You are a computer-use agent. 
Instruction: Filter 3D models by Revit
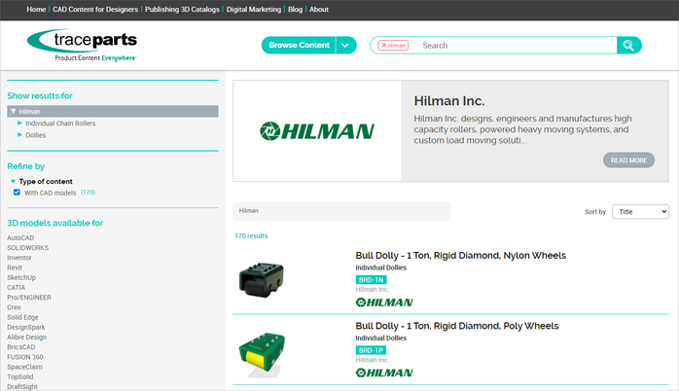15,267
